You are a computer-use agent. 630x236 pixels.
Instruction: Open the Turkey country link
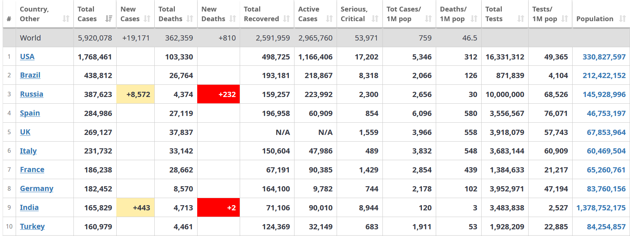(32, 226)
